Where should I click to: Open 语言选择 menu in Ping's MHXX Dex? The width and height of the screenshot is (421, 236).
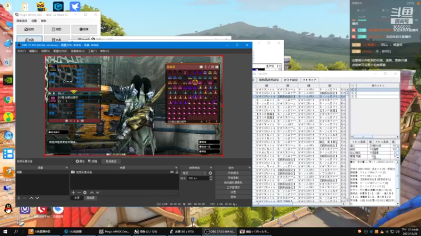click(x=22, y=21)
